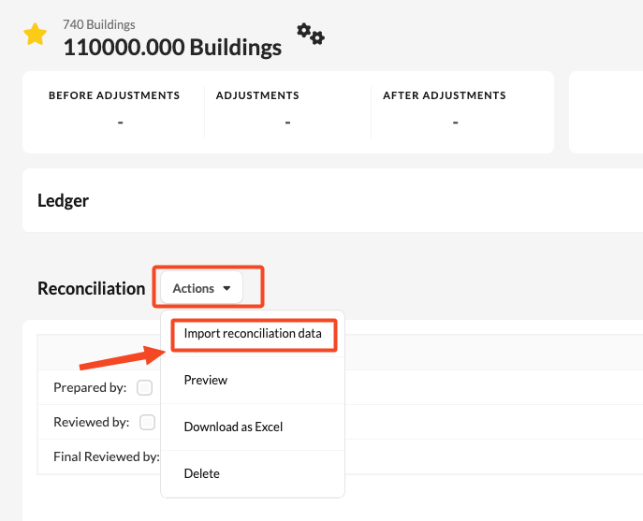
Task: Click the Final Reviewed by label
Action: coord(107,457)
